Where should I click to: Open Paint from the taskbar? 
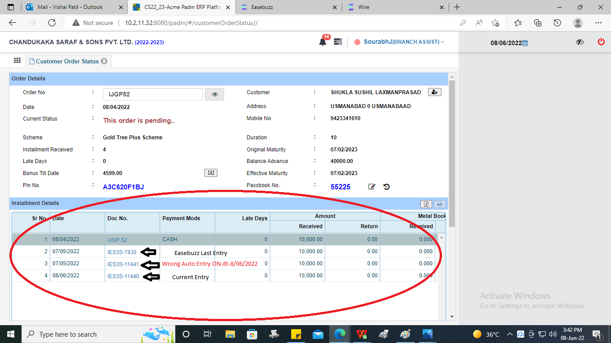(x=405, y=334)
